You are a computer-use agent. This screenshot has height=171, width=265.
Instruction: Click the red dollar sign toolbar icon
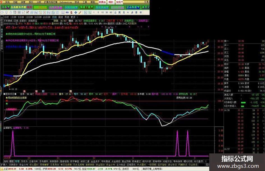[72, 12]
